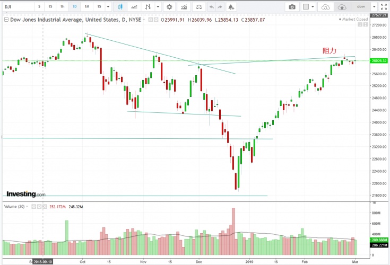Screen dimensions: 390x265
Task: Collapse the Dow Jones series legend
Action: click(x=6, y=19)
